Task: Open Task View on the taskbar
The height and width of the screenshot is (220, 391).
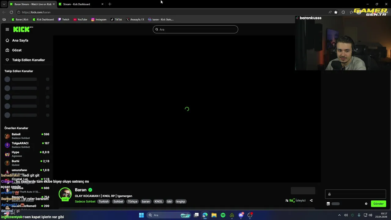Action: (x=196, y=215)
